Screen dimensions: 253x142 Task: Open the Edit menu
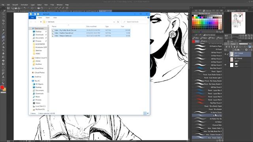(8, 5)
